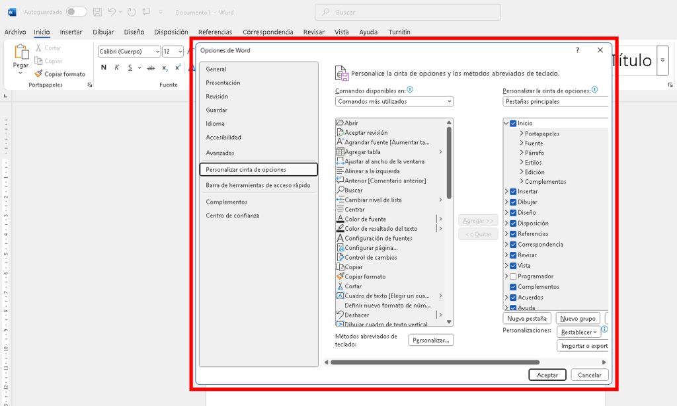The width and height of the screenshot is (677, 406).
Task: Select the Agregar tabla command
Action: tap(362, 152)
